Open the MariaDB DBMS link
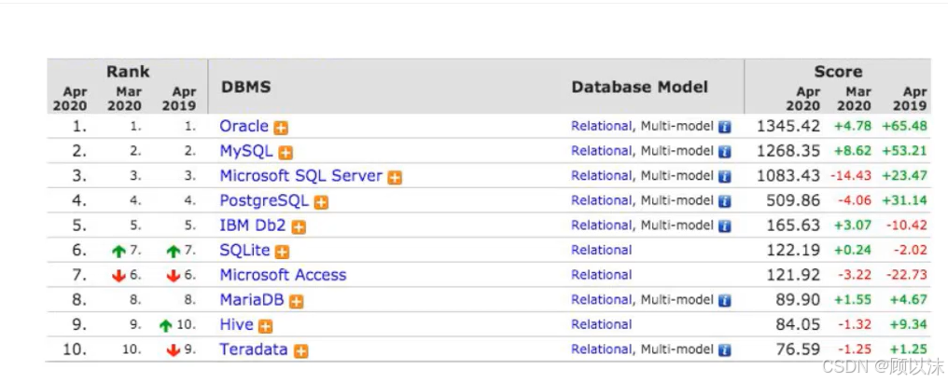The image size is (948, 383). click(252, 300)
